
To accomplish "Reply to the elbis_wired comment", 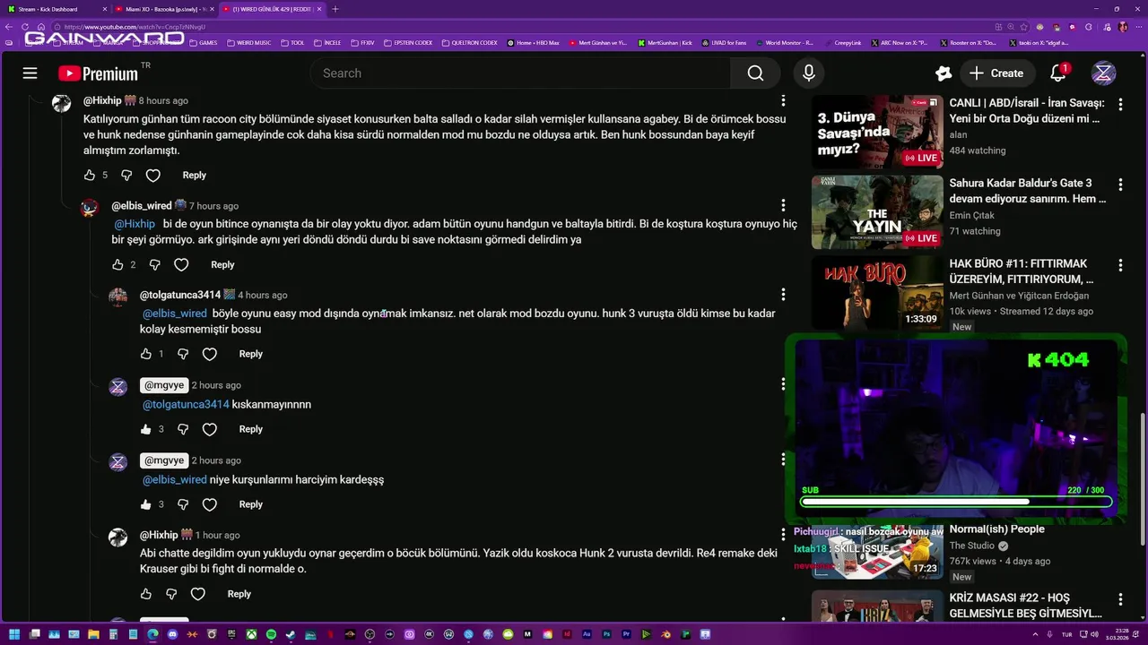I will point(222,265).
